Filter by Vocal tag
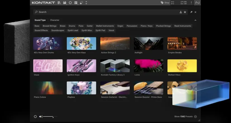231x123 pixels. click(x=111, y=31)
